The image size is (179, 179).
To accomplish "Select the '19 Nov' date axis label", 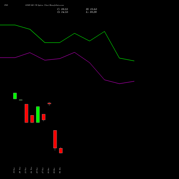I will click(x=14, y=170).
